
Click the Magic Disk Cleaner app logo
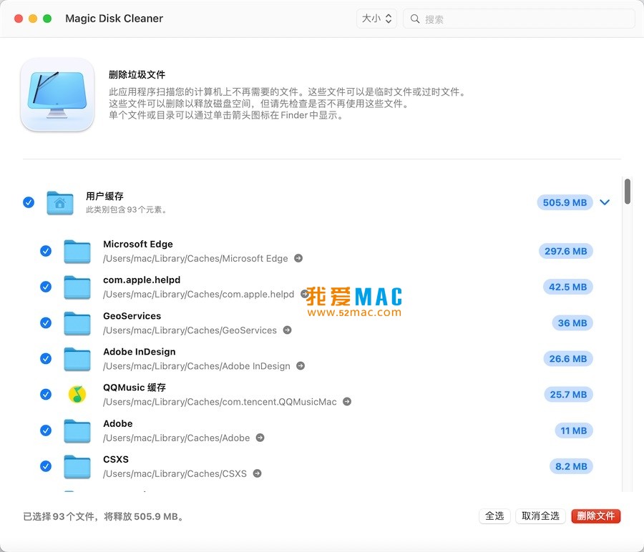coord(57,95)
